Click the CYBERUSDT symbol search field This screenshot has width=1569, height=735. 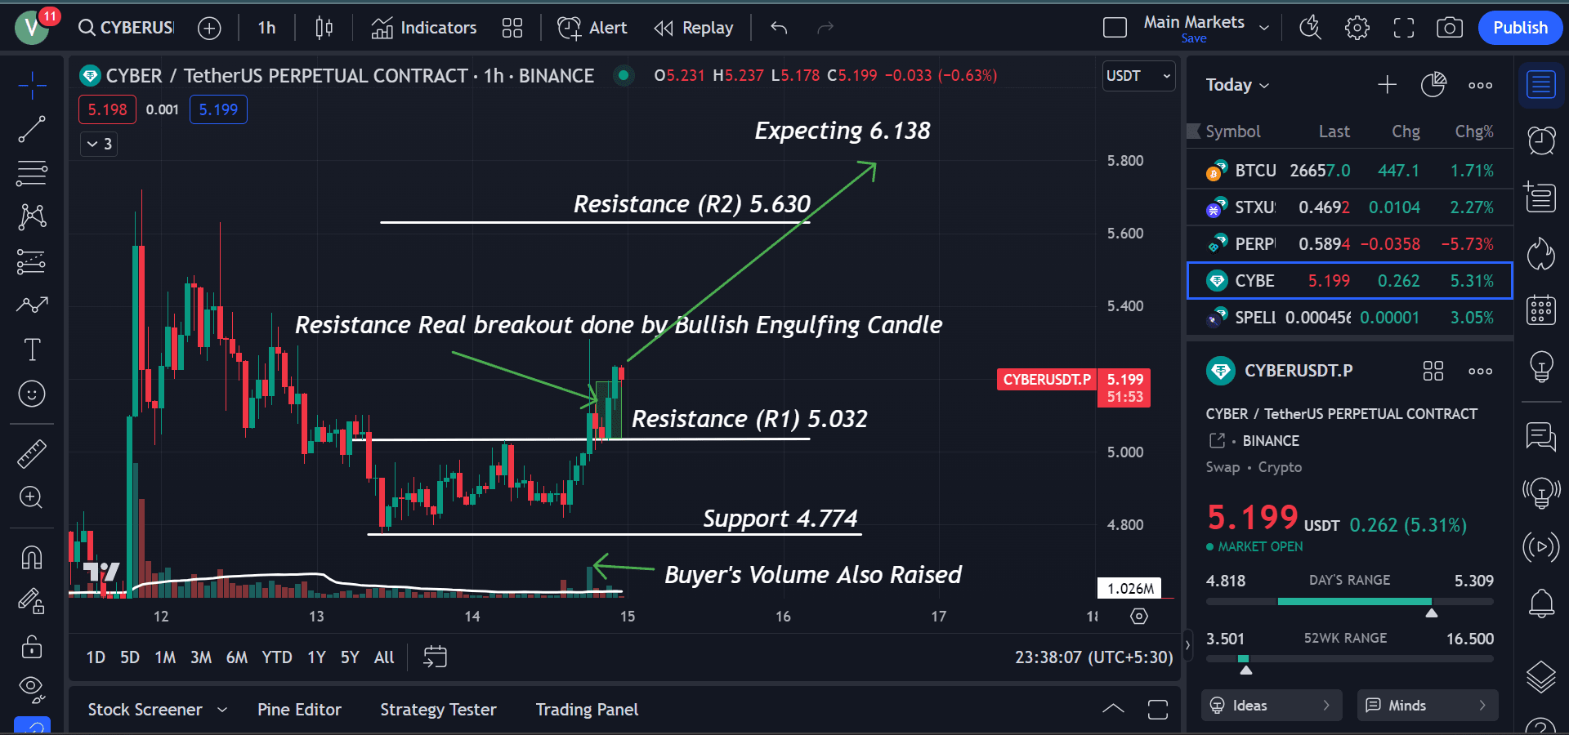pos(127,28)
